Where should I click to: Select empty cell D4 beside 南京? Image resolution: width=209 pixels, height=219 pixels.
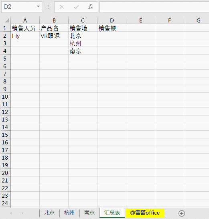(x=112, y=51)
